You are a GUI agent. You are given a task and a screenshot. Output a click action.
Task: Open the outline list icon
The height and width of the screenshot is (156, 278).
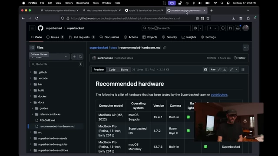(243, 69)
